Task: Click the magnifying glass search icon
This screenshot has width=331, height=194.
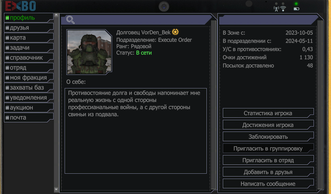Action: tap(70, 20)
